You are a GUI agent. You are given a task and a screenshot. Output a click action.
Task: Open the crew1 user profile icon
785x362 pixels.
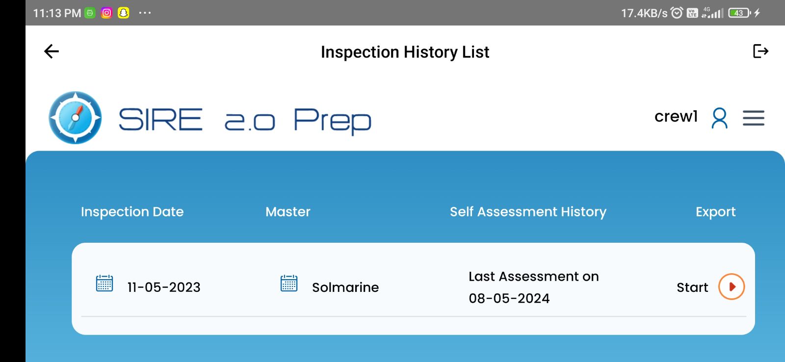(x=719, y=118)
